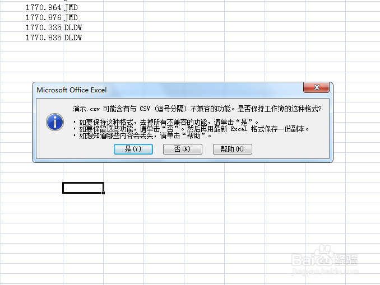Viewport: 380px width, 285px height.
Task: Click the blue information icon in dialog
Action: pos(55,122)
